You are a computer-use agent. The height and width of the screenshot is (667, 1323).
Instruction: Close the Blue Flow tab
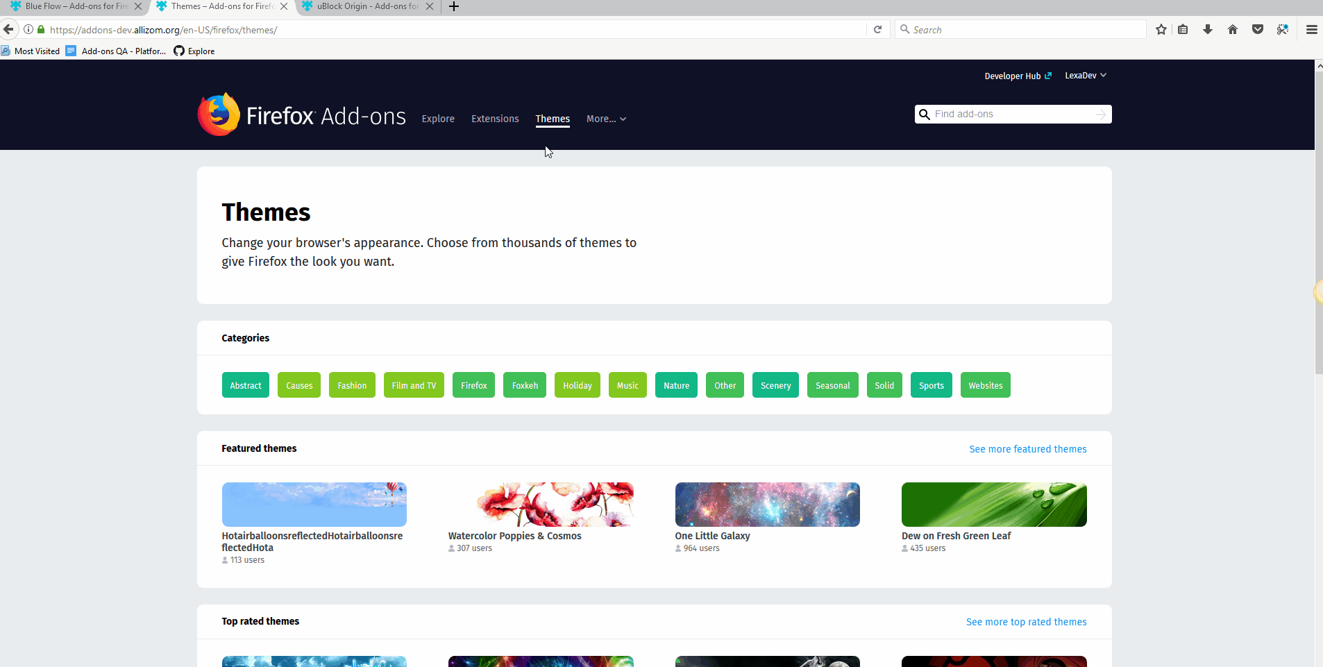[x=138, y=6]
